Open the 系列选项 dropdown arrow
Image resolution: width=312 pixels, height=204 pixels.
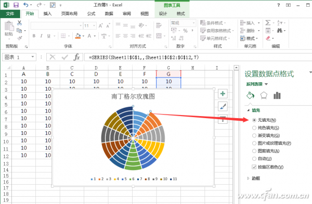266,84
